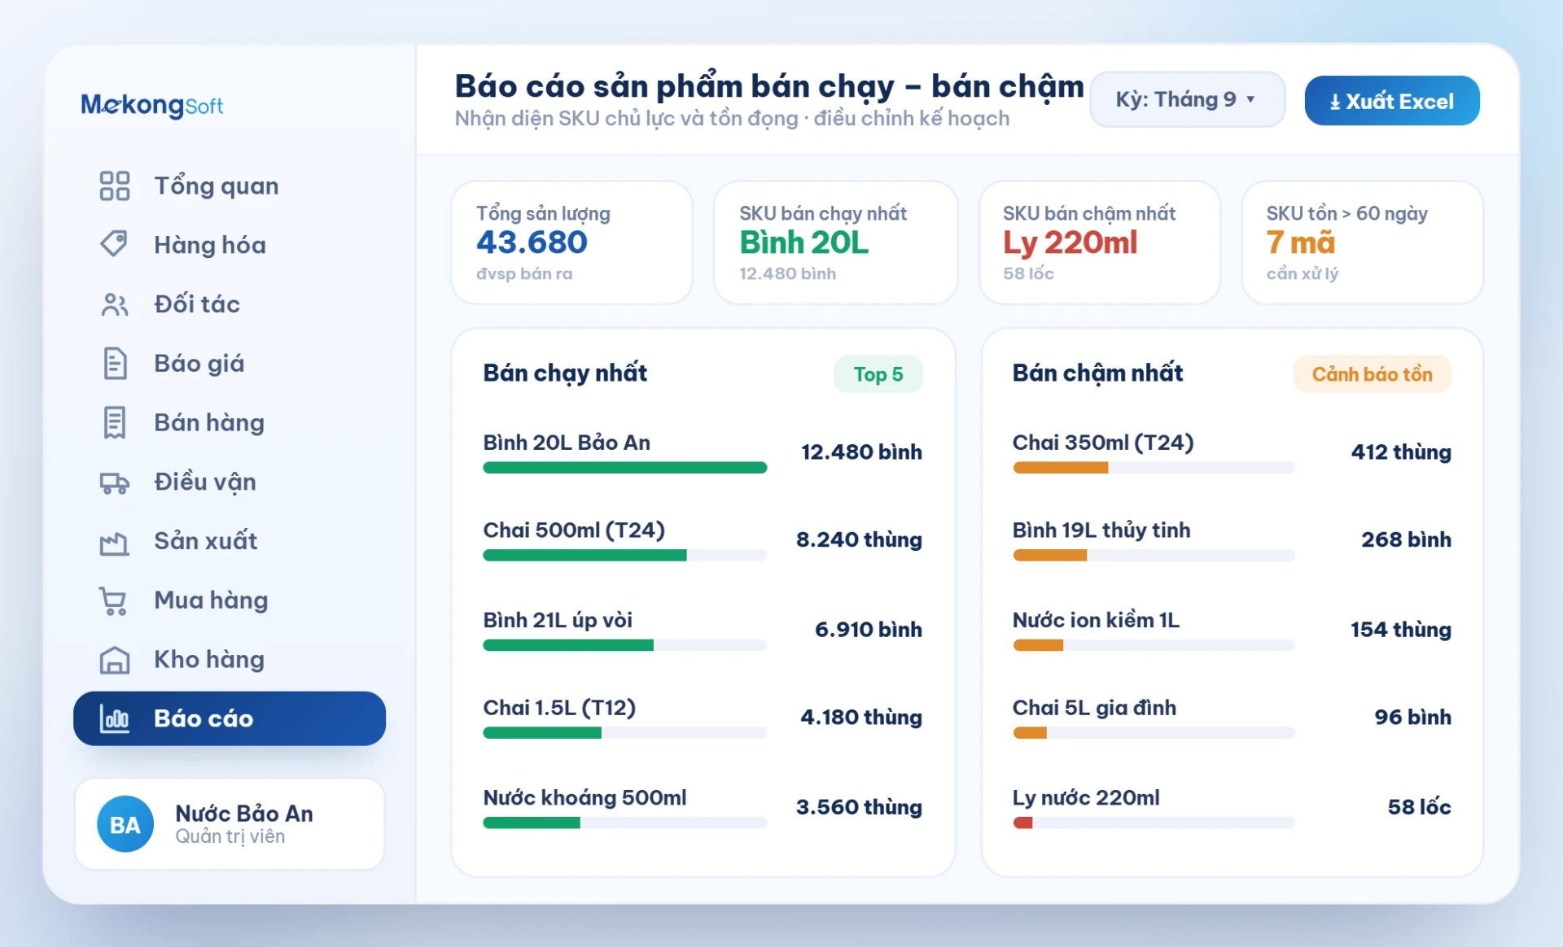Click the Bình 20L Bảo An progress bar
This screenshot has width=1563, height=947.
click(x=625, y=468)
